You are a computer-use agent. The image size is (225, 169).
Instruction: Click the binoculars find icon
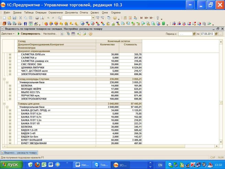[25, 23]
